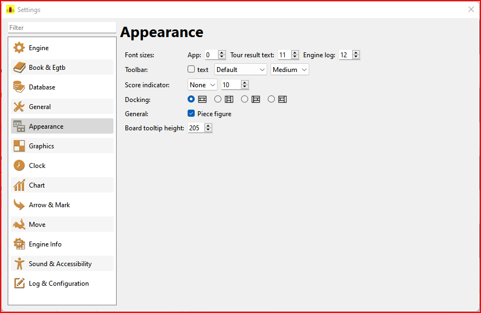Go to the Engine Info section
The image size is (481, 313).
pyautogui.click(x=45, y=244)
